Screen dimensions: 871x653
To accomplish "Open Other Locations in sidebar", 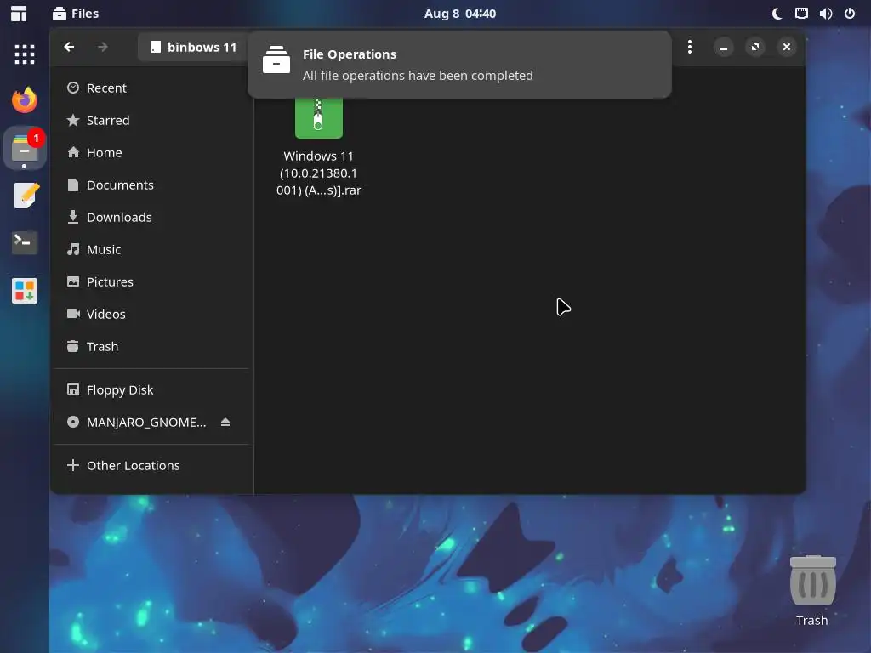I will (x=151, y=465).
